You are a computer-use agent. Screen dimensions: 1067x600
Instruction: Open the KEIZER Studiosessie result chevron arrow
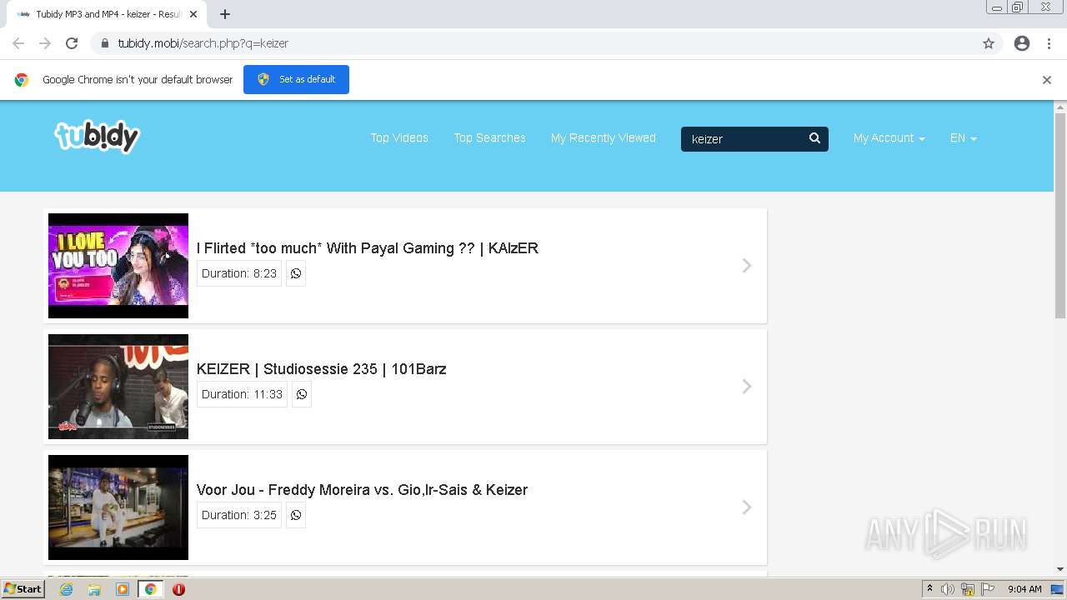(747, 386)
